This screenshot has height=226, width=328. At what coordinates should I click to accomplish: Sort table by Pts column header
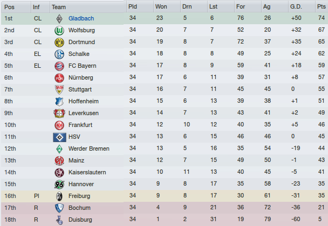322,6
